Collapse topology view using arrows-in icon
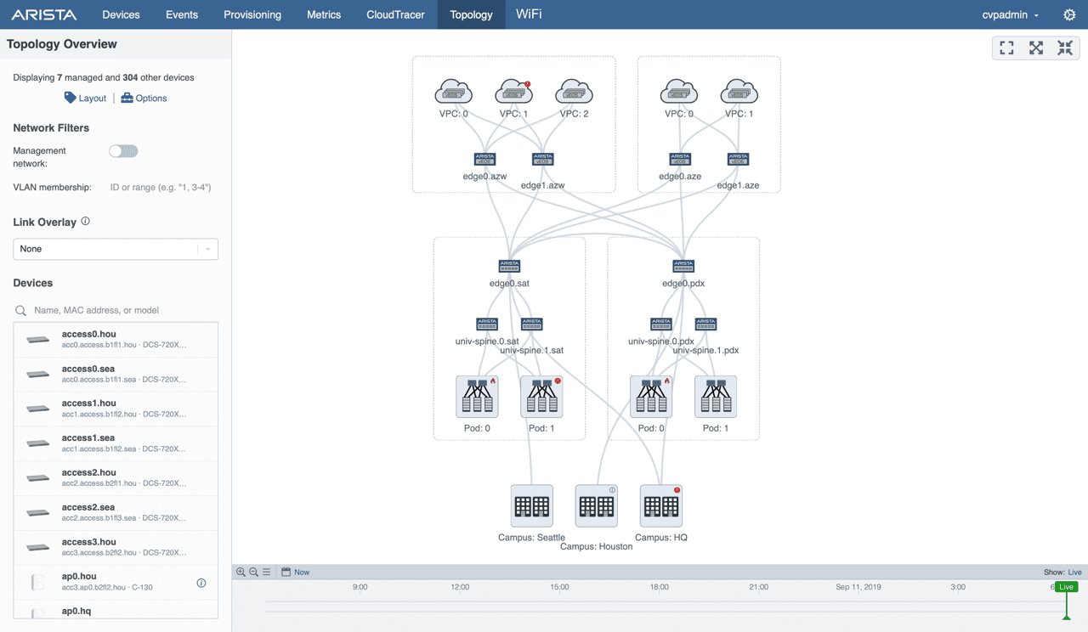This screenshot has width=1088, height=632. tap(1065, 48)
